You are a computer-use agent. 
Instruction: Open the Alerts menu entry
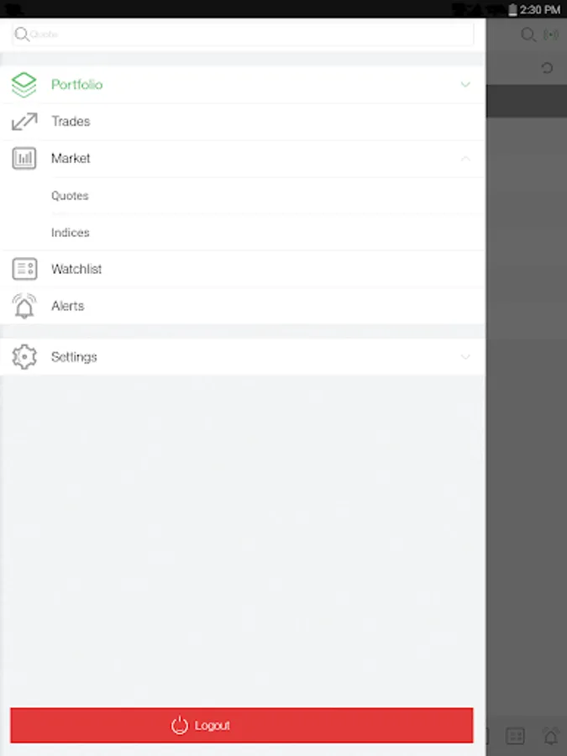click(243, 306)
